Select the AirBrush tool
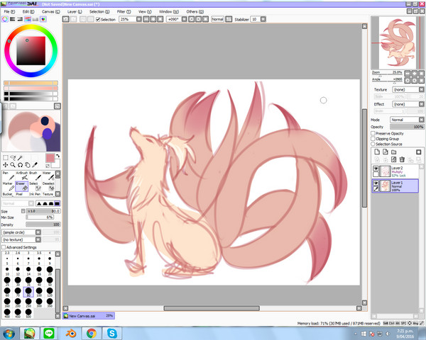 [23, 175]
